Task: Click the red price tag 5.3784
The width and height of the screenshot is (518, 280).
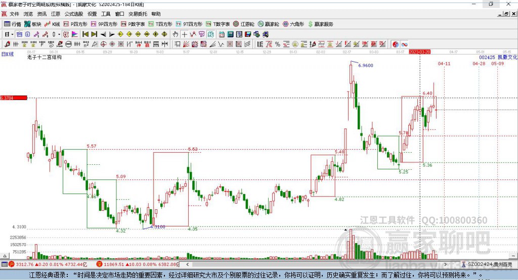Action: (x=14, y=98)
